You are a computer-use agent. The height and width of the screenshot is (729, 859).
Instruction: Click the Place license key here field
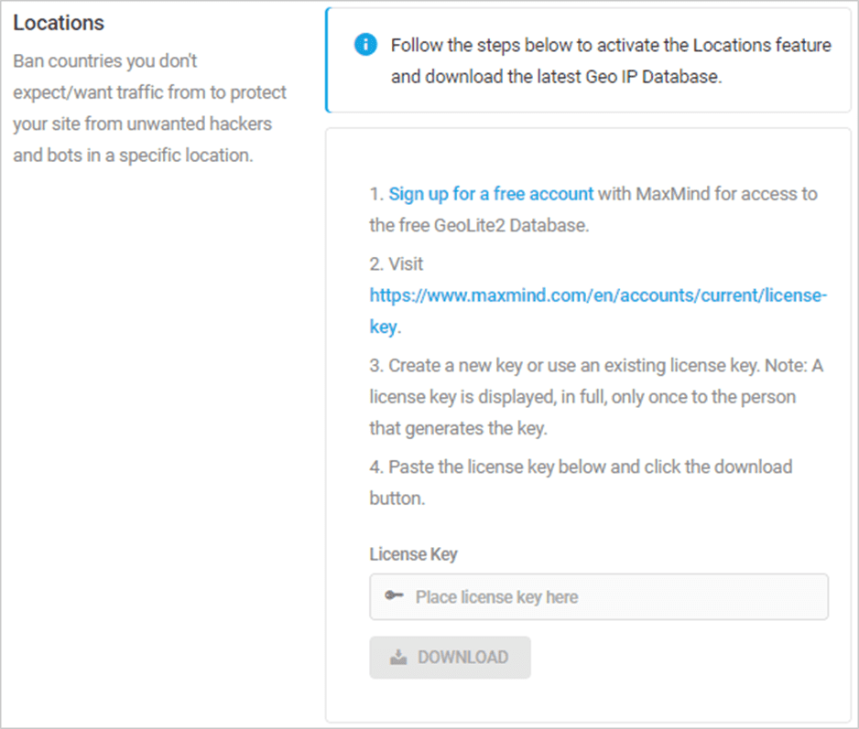pyautogui.click(x=599, y=596)
